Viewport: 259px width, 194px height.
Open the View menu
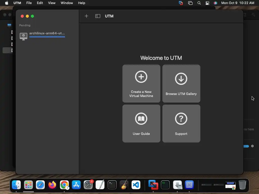point(52,3)
